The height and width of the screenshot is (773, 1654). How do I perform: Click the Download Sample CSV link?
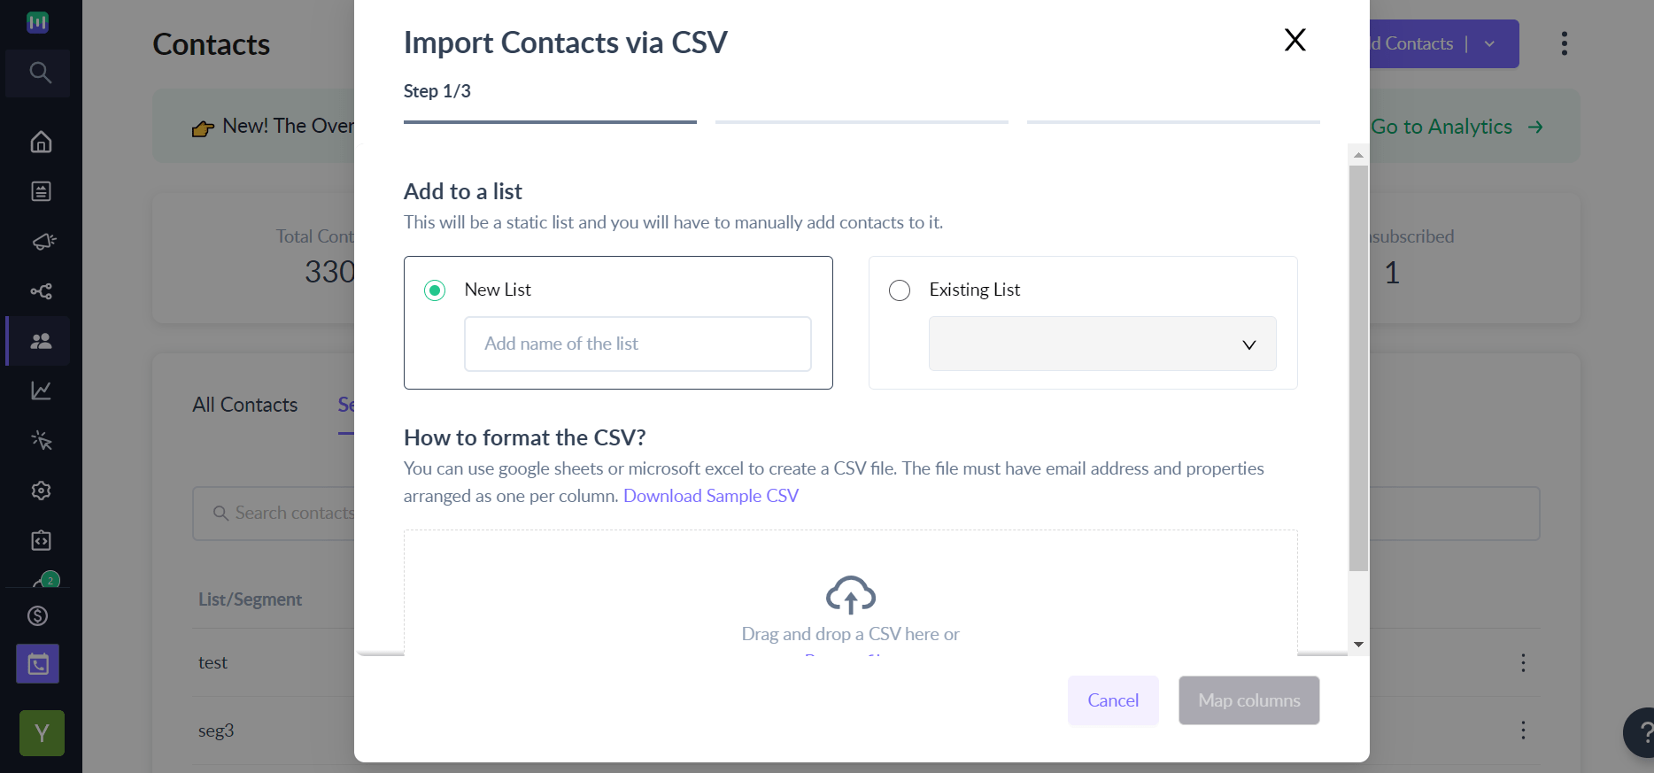711,496
